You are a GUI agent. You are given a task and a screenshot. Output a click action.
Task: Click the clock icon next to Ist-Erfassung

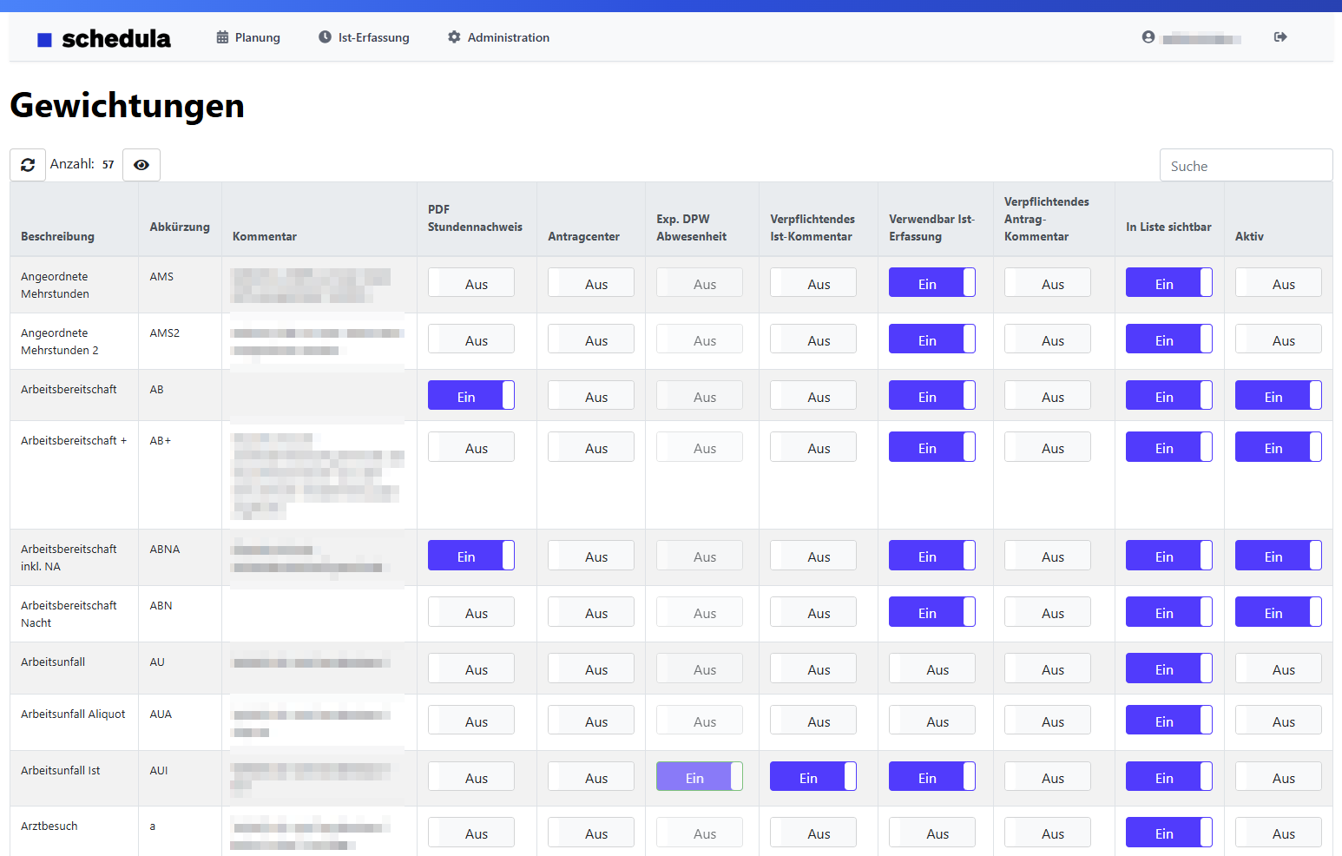coord(325,37)
